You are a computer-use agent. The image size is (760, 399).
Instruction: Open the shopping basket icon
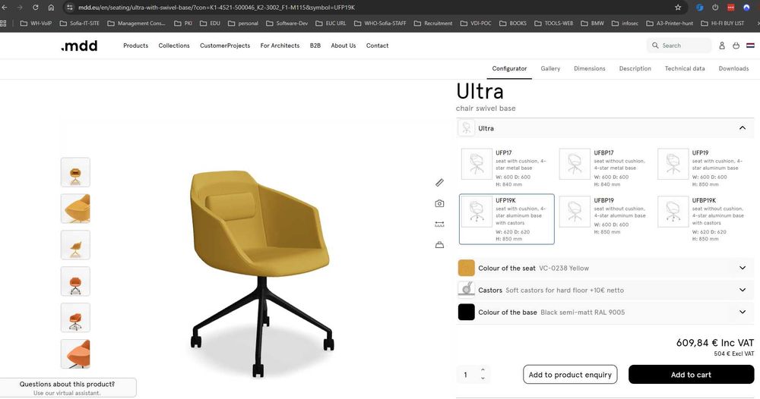(x=736, y=46)
